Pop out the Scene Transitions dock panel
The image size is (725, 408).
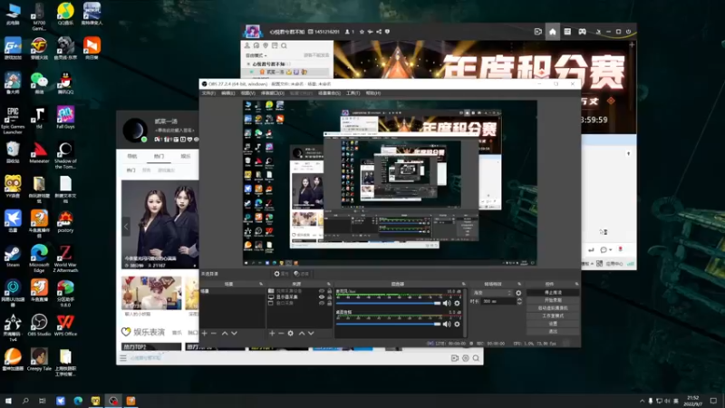coord(519,284)
